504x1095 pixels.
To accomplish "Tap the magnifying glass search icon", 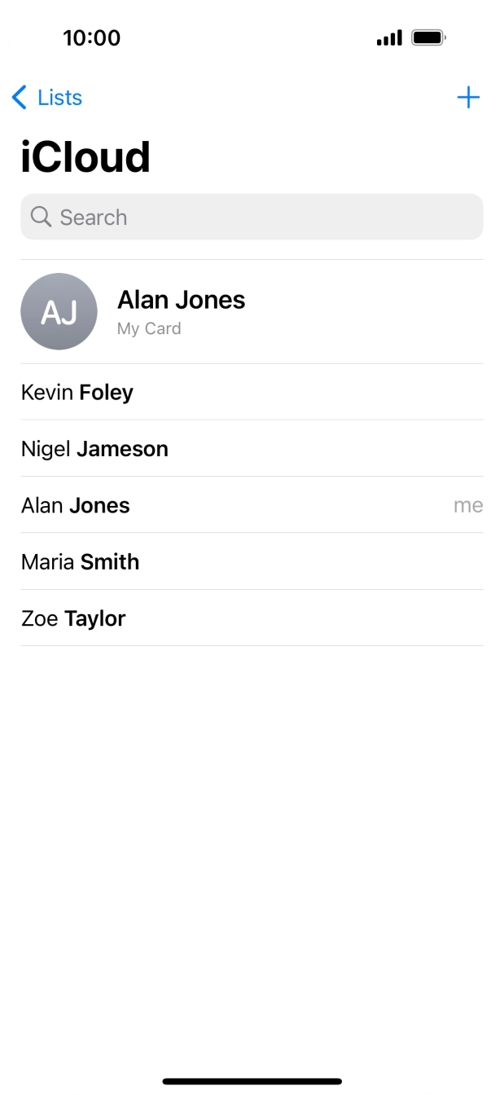I will pos(41,217).
